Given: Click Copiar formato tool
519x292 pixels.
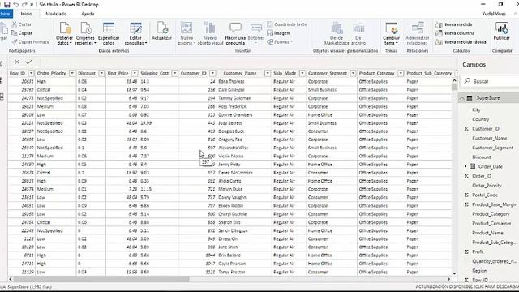Looking at the screenshot, I should tap(30, 41).
